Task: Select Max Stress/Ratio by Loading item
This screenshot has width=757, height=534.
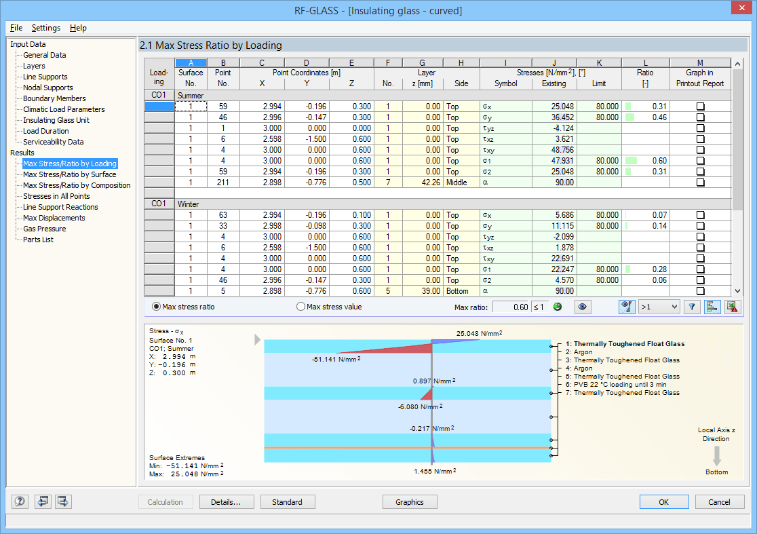Action: coord(69,164)
